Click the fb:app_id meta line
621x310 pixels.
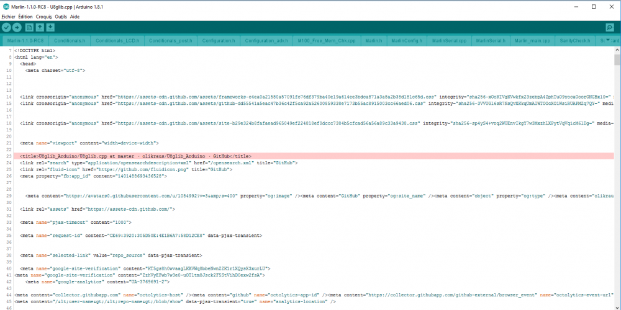(94, 176)
